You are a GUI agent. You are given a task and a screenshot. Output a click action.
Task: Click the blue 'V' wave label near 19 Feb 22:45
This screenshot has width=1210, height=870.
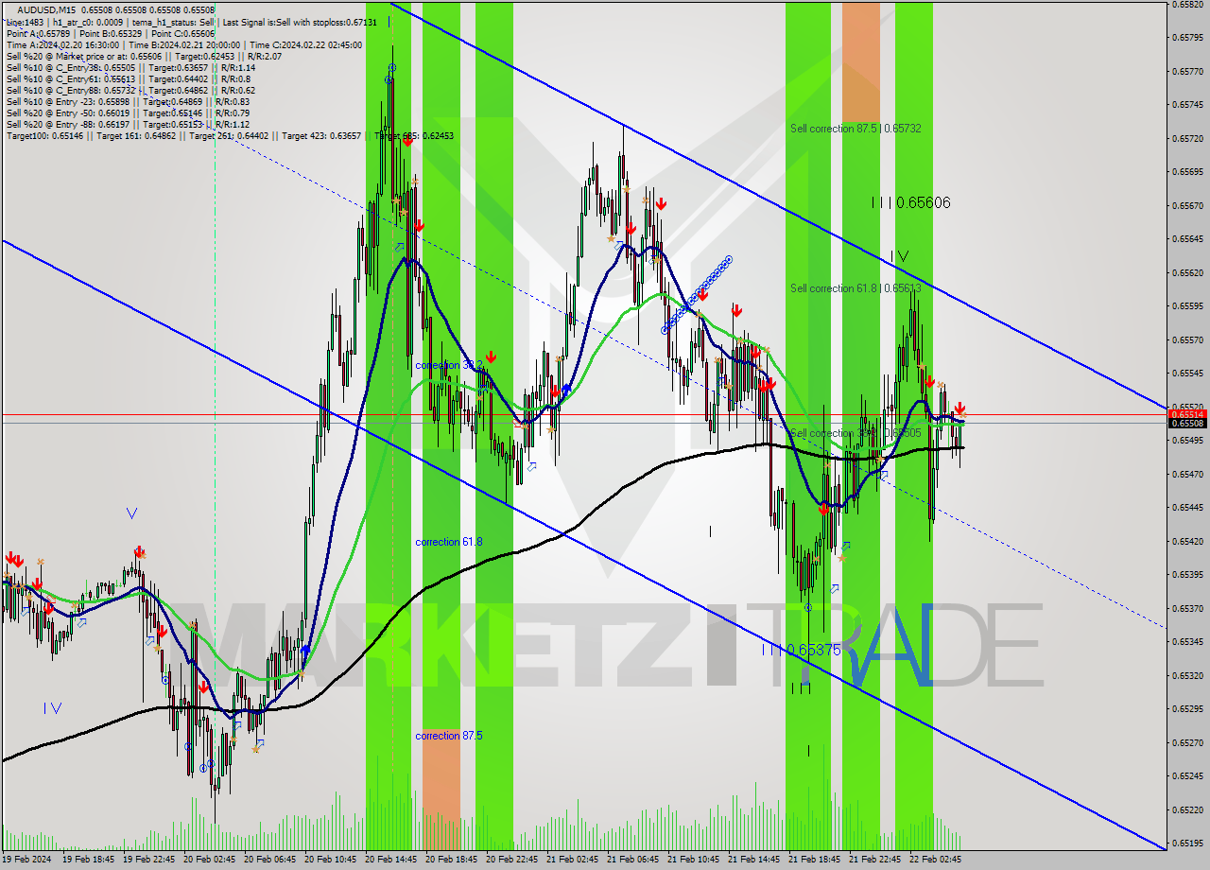tap(131, 513)
